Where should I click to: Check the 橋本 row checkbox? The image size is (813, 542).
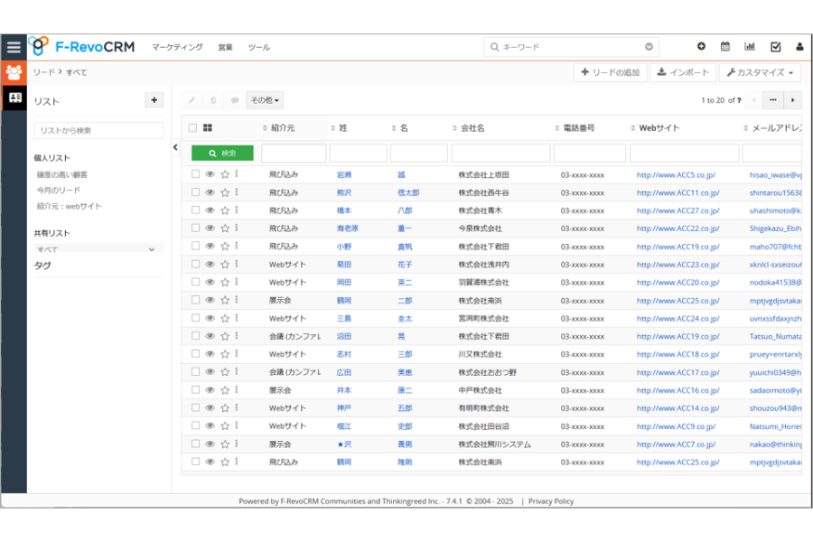coord(195,210)
